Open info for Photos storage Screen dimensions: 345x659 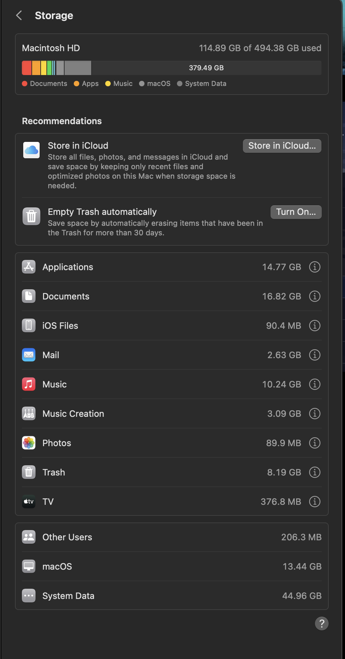point(315,443)
